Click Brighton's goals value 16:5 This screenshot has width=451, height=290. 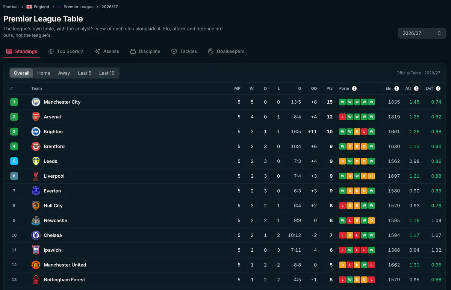295,131
